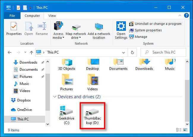
Task: Open the recent locations dropdown
Action: (x=25, y=52)
